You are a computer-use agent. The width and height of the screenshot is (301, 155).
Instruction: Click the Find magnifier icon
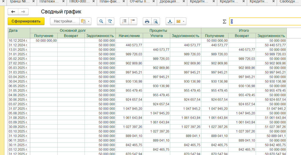click(101, 21)
